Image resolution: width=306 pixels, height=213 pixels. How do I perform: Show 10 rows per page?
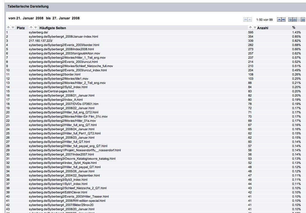(x=291, y=19)
